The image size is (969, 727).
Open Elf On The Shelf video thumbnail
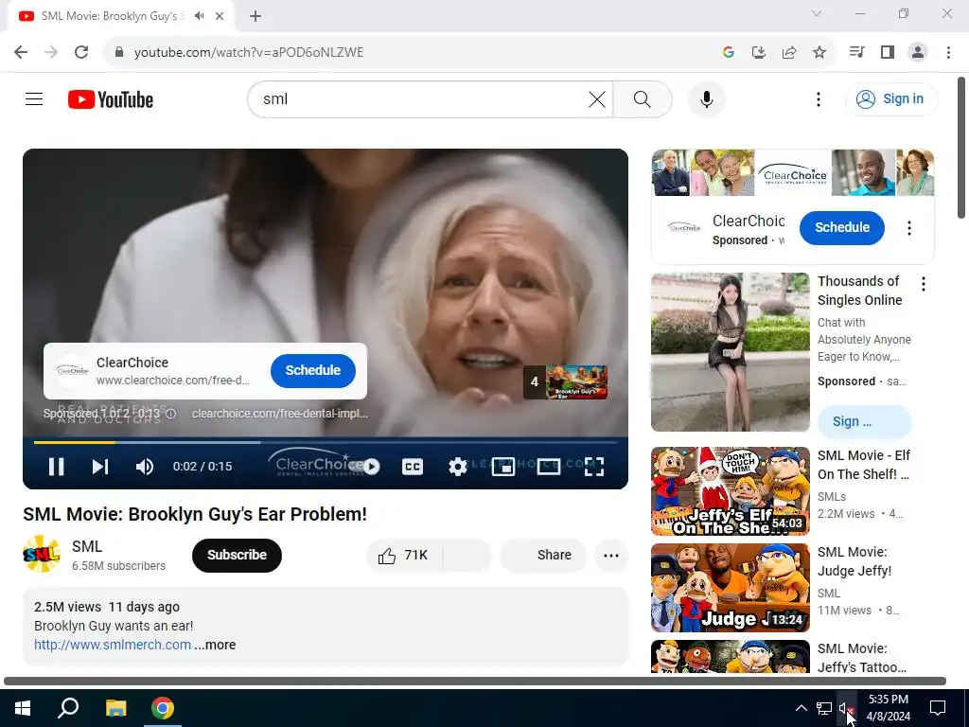coord(730,491)
